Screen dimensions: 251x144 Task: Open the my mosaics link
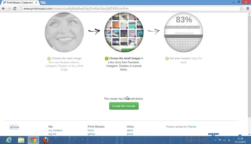point(55,130)
